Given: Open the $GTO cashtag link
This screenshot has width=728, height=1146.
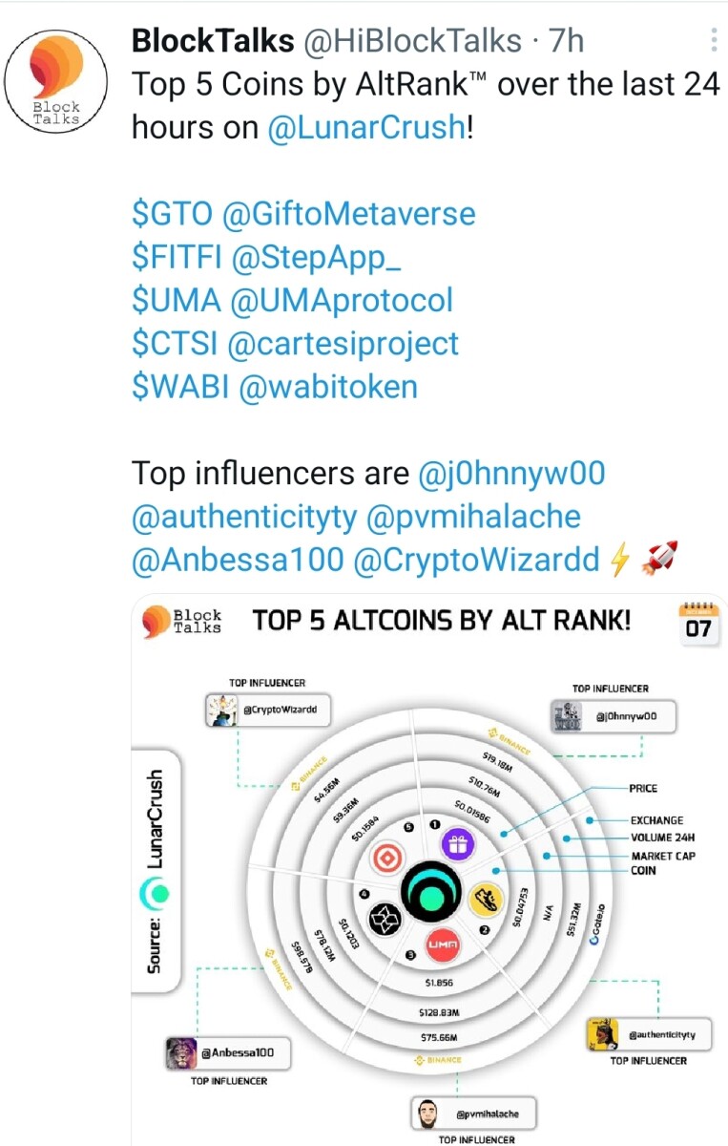Looking at the screenshot, I should coord(173,213).
